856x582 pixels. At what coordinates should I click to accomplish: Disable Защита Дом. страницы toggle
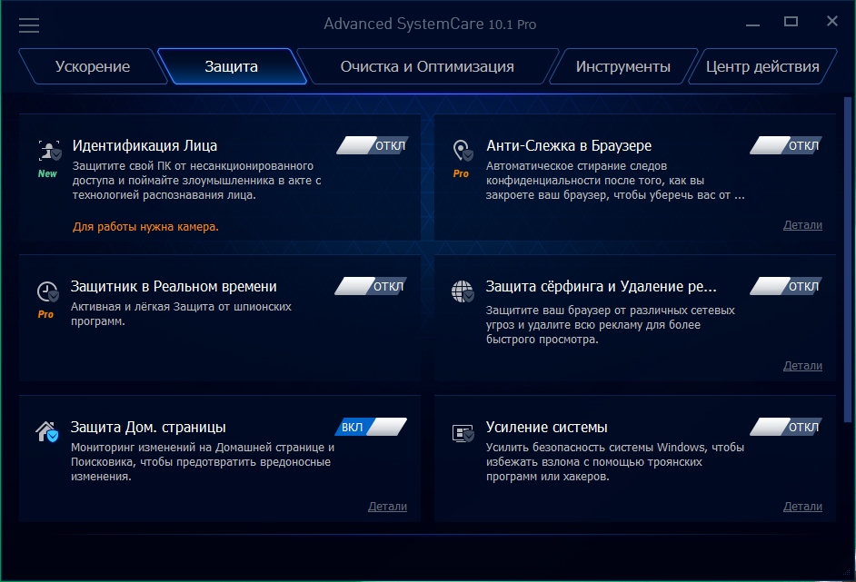tap(372, 427)
